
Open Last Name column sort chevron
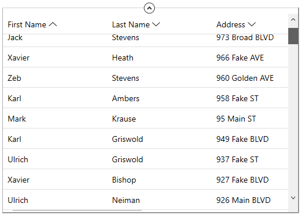click(156, 24)
